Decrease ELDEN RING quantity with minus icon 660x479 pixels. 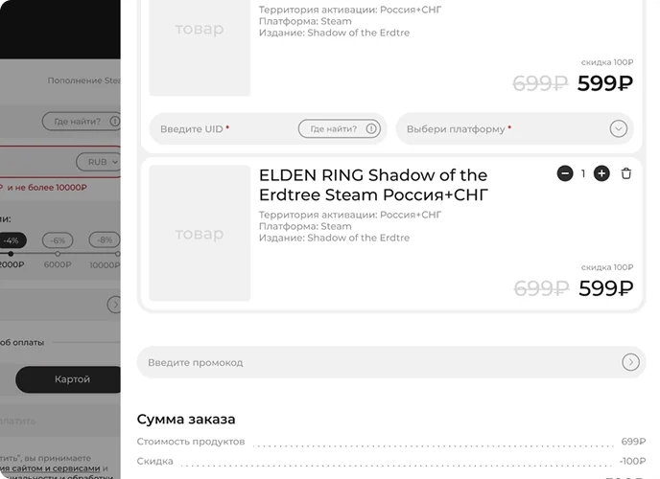tap(565, 173)
